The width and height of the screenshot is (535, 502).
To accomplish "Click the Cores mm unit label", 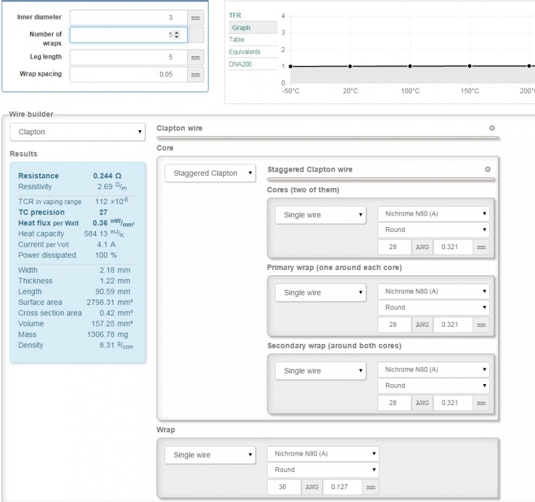I will tap(481, 247).
